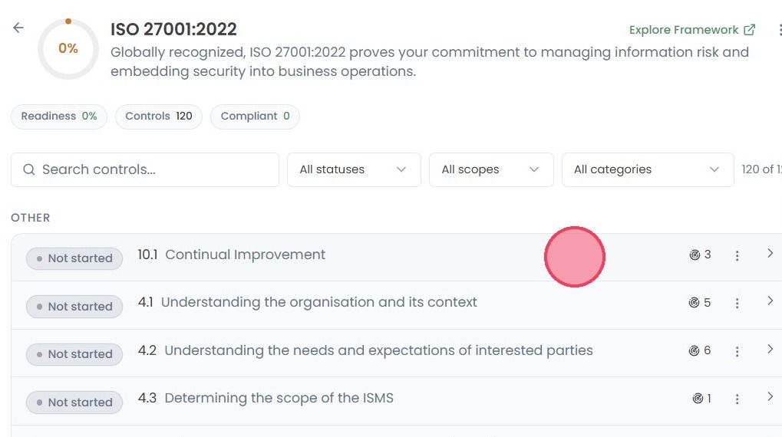Expand 4.3 Determining the scope chevron
The width and height of the screenshot is (782, 437).
770,396
